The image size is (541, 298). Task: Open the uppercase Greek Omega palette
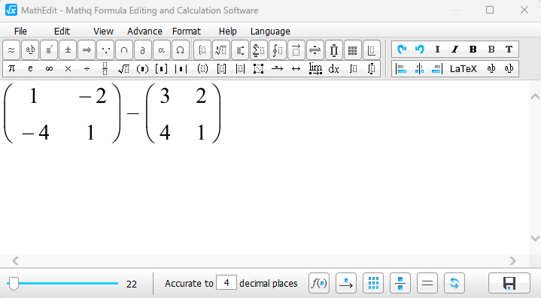180,50
